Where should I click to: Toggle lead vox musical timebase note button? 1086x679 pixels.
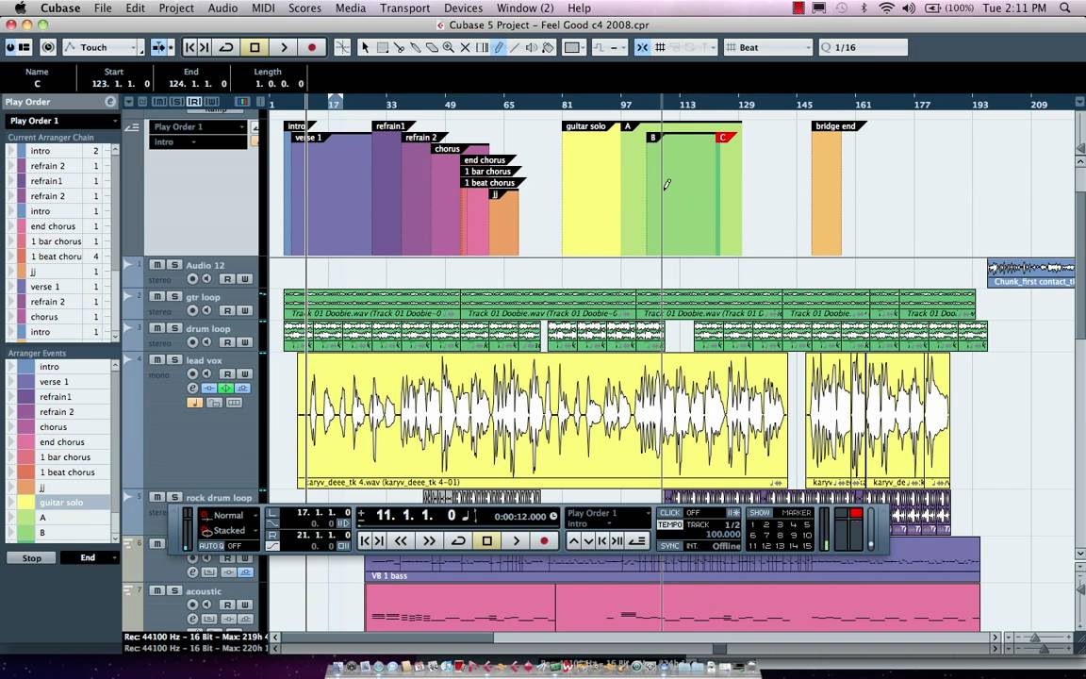(x=194, y=403)
